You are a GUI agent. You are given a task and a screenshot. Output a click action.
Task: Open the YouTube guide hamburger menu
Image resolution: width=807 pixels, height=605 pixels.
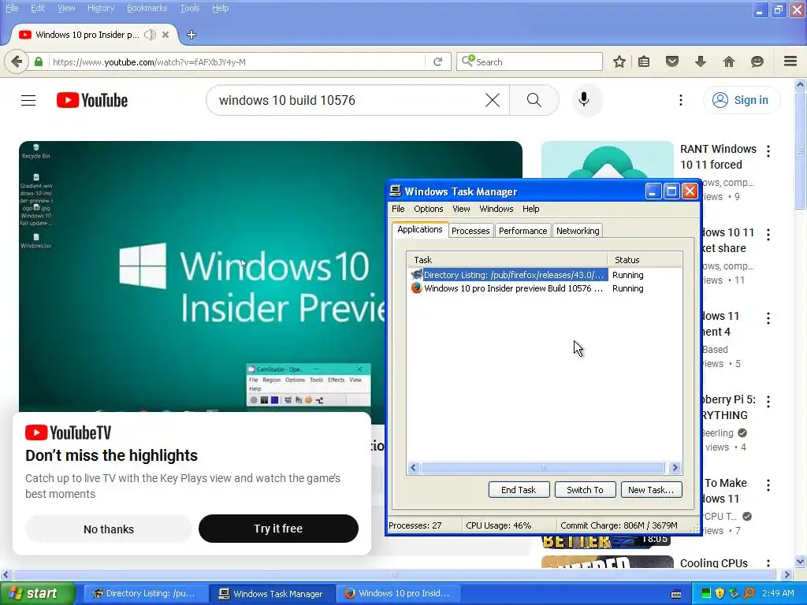coord(28,100)
